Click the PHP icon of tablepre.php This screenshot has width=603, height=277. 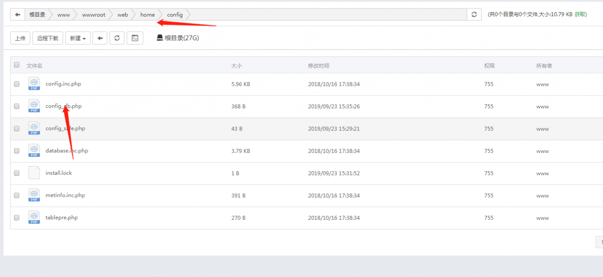34,217
